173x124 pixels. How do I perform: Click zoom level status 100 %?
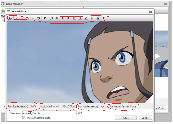[33, 106]
